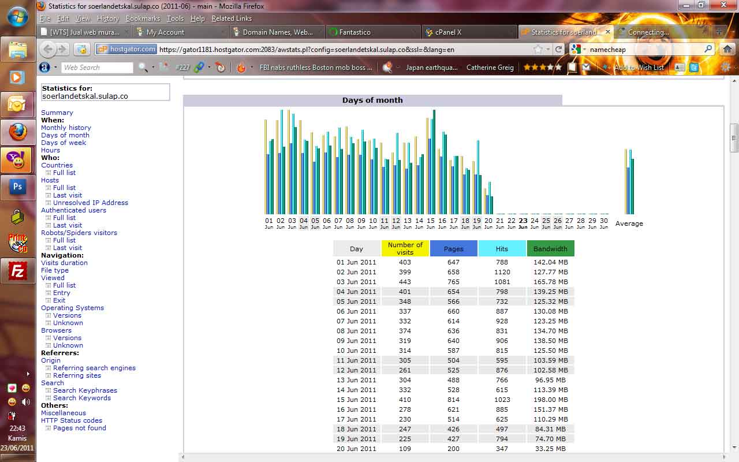Click the Web Search input field
This screenshot has width=739, height=462.
(x=96, y=68)
